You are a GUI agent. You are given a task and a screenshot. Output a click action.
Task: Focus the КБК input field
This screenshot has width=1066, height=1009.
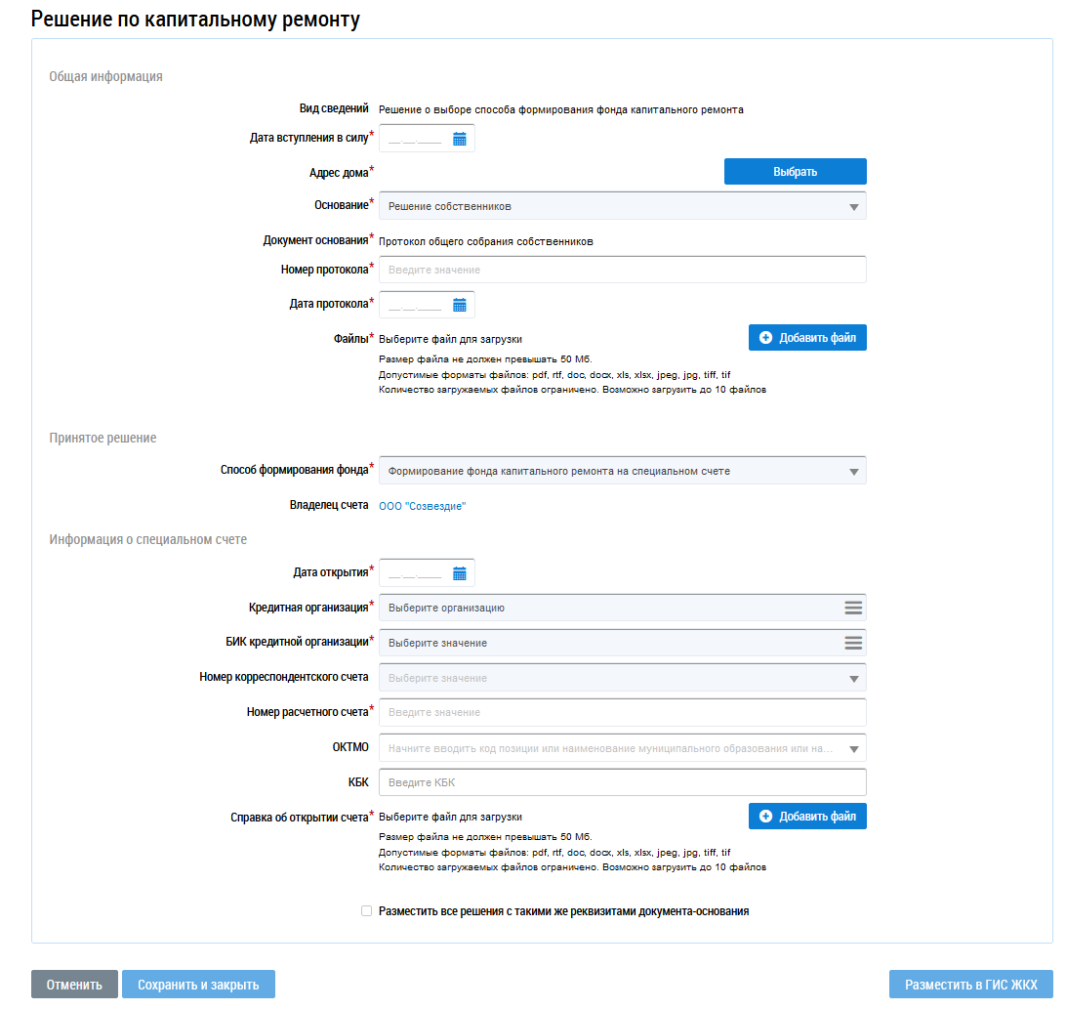pyautogui.click(x=622, y=782)
